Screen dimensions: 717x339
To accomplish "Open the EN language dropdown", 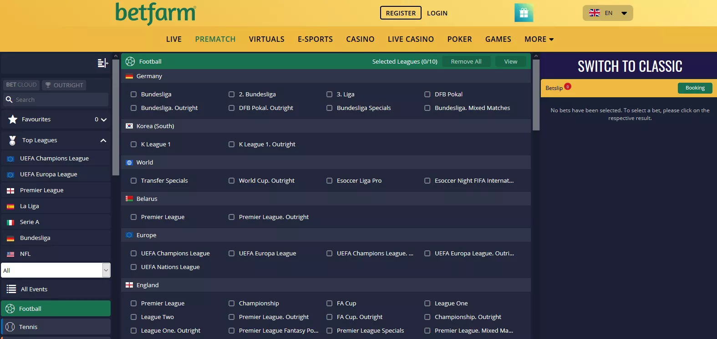I will pyautogui.click(x=608, y=13).
